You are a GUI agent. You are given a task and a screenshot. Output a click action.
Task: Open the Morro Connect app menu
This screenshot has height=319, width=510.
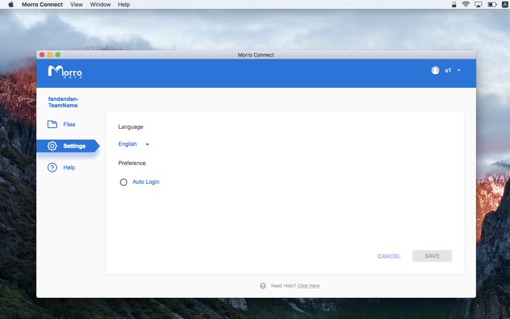pos(42,4)
